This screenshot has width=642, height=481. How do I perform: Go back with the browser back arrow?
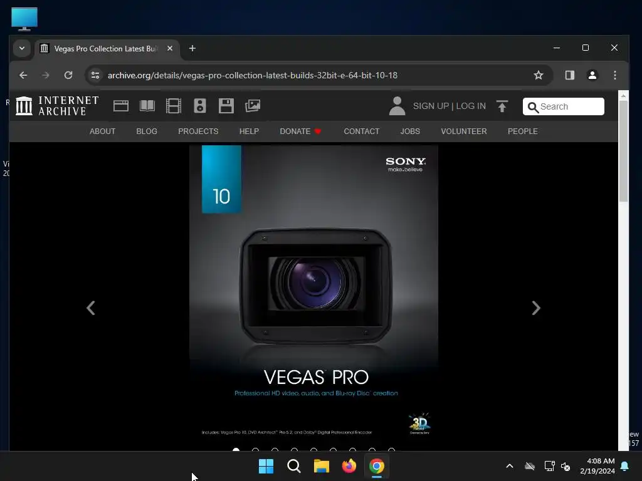23,75
